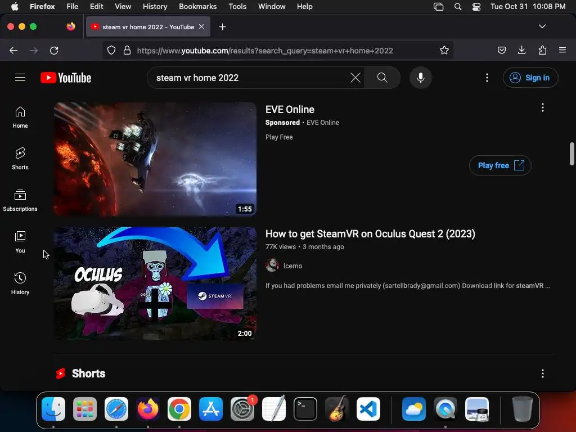Open the video description snippet text

click(x=408, y=286)
